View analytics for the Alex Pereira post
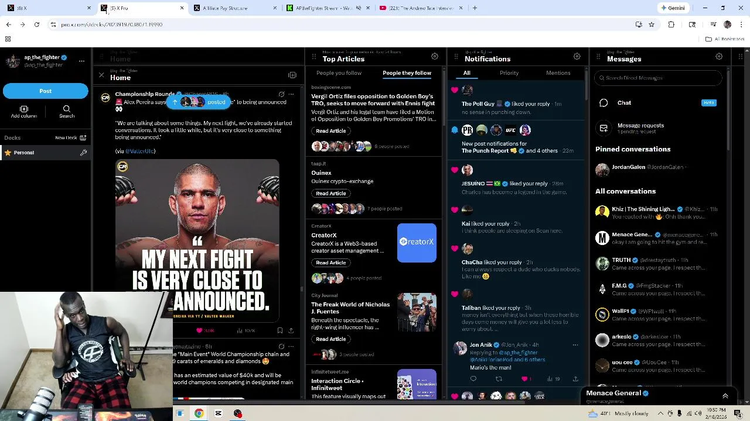This screenshot has width=750, height=421. click(246, 330)
